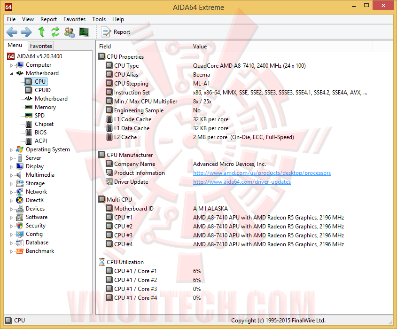The width and height of the screenshot is (397, 329).
Task: Select the CPU #1 / Core #2 row
Action: [x=244, y=280]
